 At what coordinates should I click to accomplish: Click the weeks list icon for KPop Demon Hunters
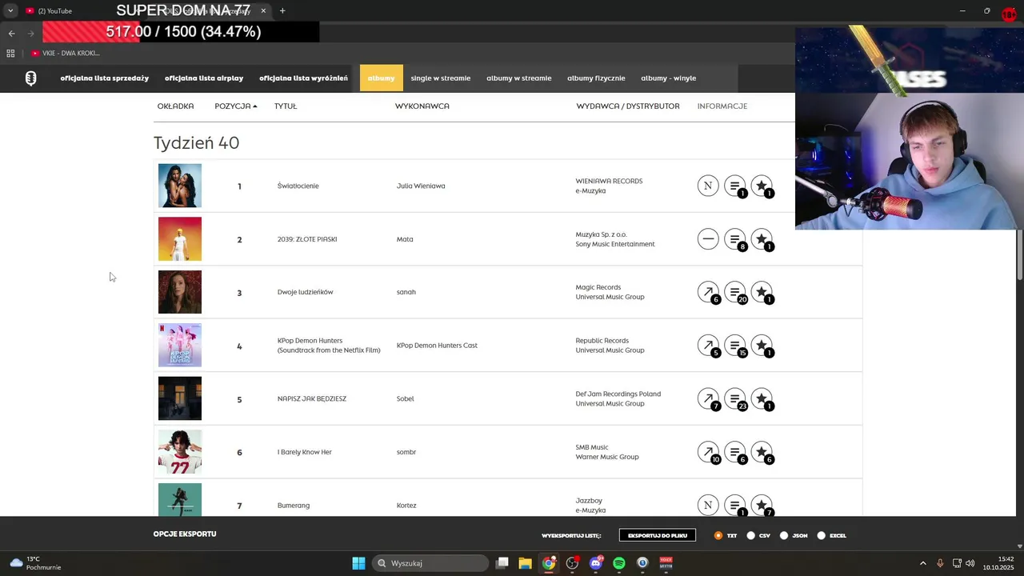click(x=735, y=346)
